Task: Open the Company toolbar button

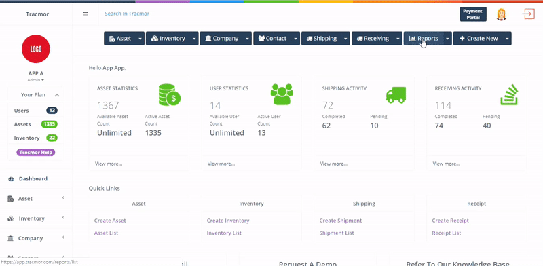Action: pos(222,39)
